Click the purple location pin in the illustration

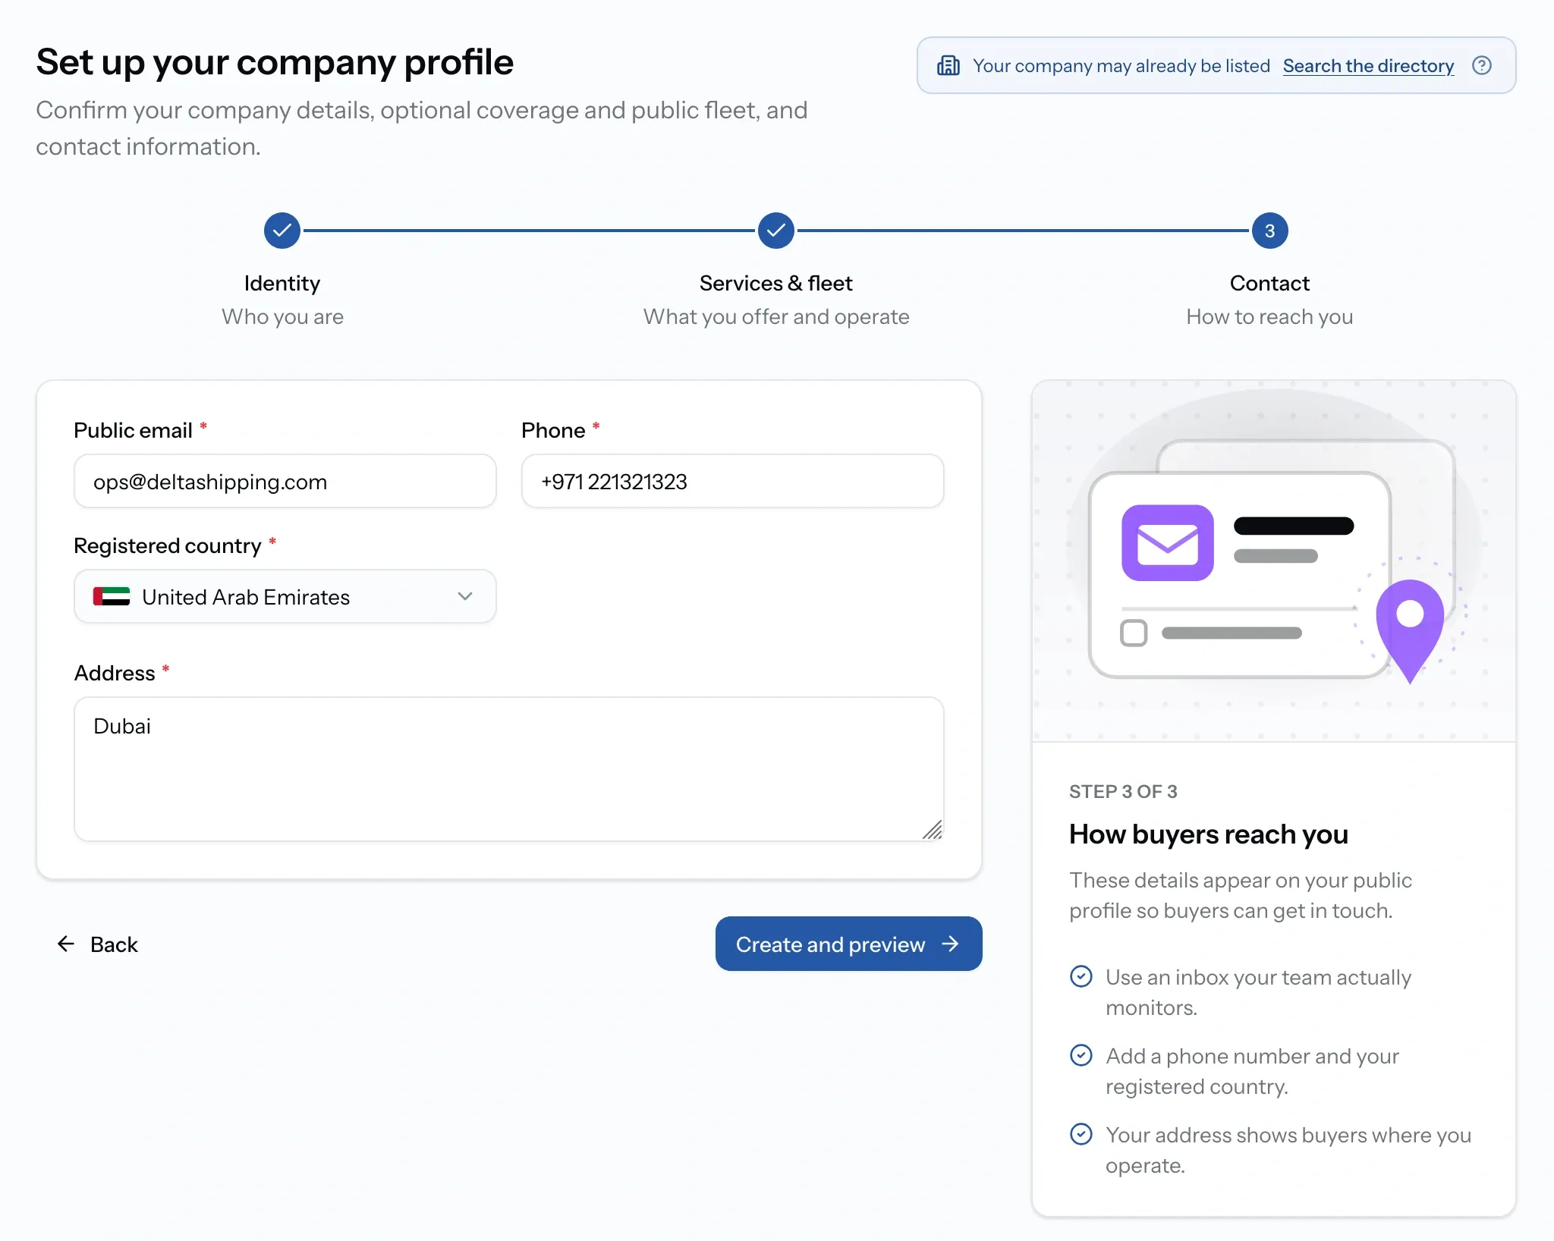[1410, 631]
